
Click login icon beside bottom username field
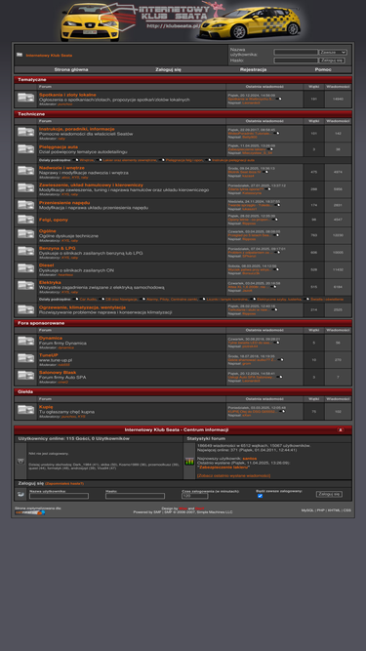(x=20, y=494)
